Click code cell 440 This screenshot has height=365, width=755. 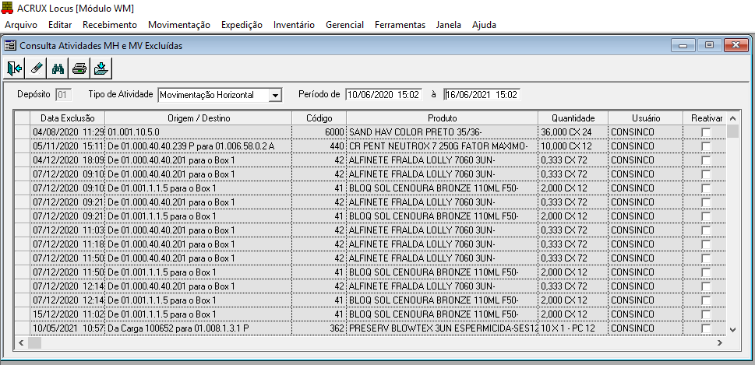(x=319, y=146)
